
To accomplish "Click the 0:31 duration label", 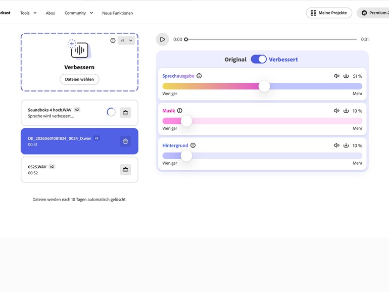I will click(365, 39).
